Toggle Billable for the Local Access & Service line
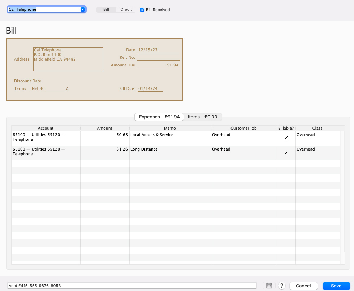Image resolution: width=354 pixels, height=291 pixels. click(x=286, y=138)
